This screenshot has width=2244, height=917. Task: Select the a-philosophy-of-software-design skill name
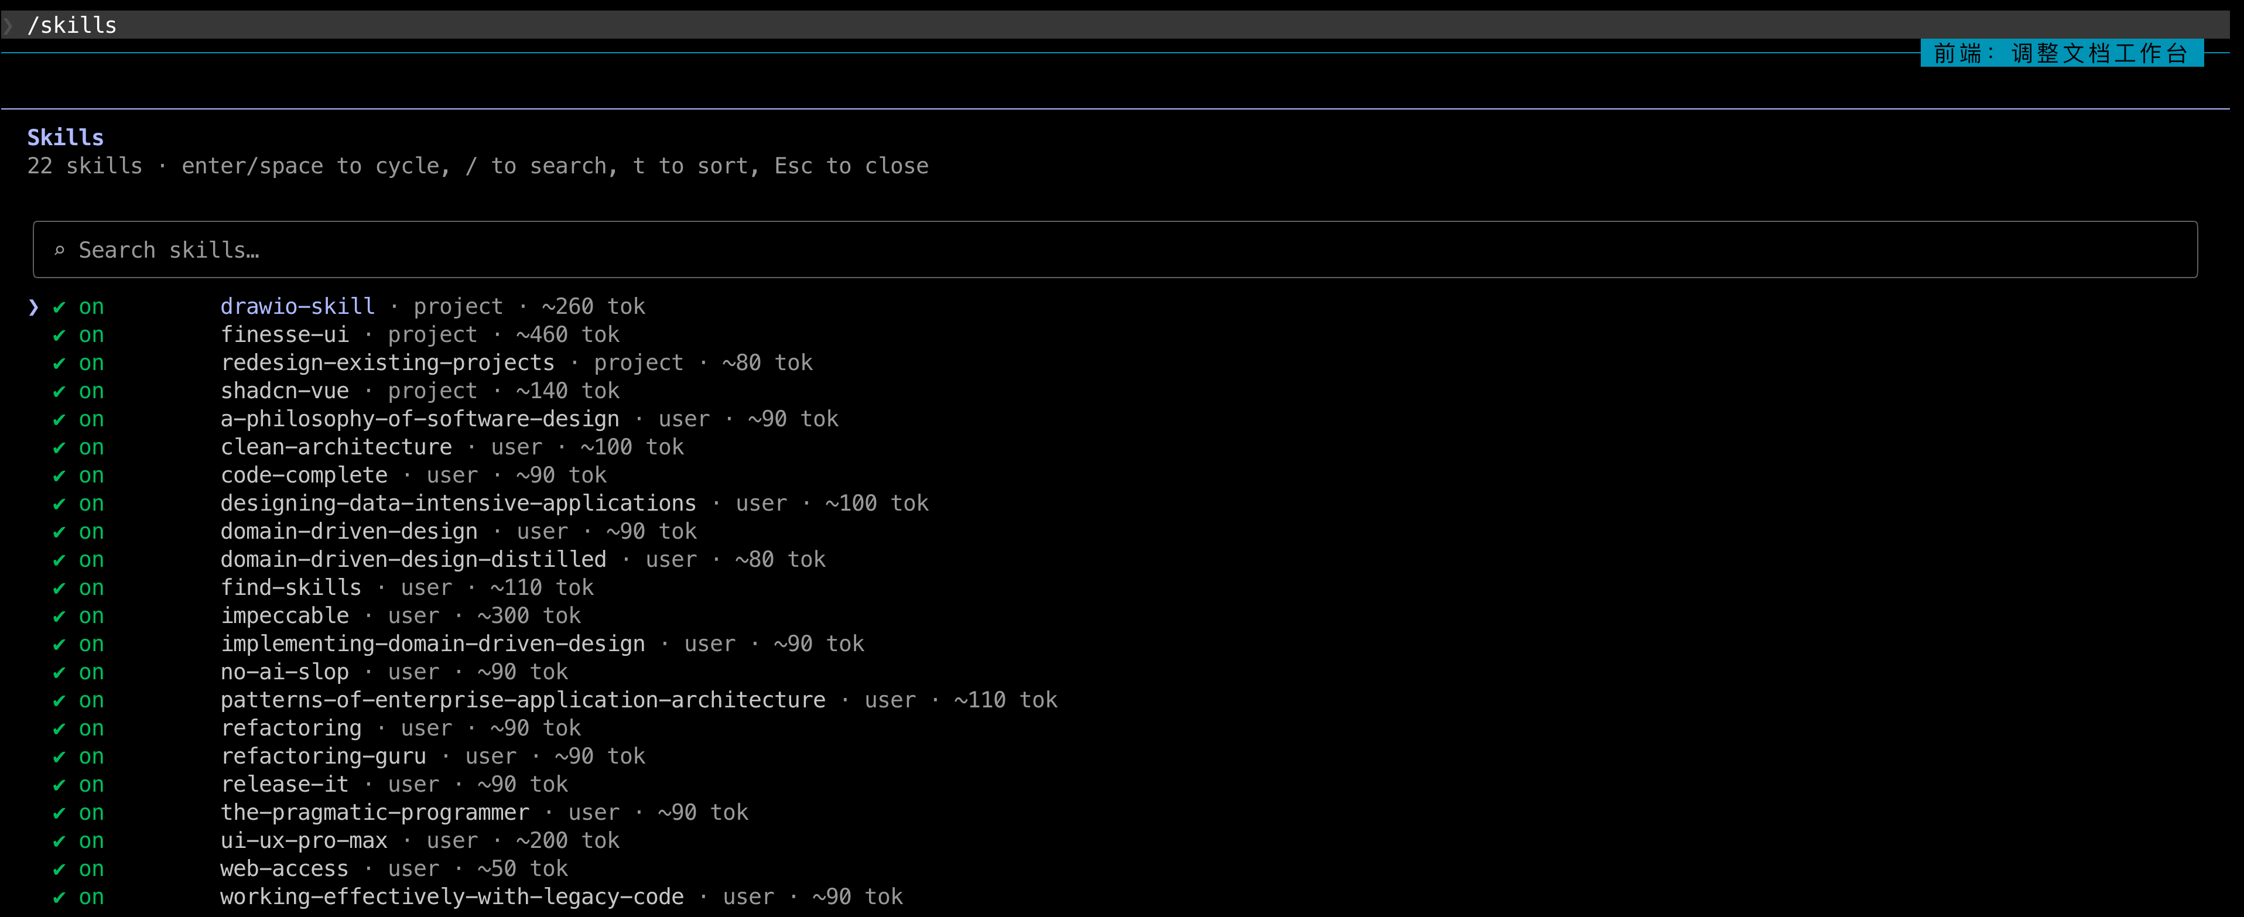tap(420, 419)
